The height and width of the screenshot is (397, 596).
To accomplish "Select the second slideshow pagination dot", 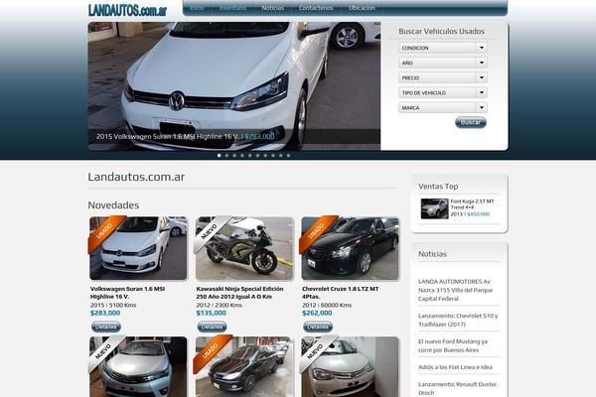I will (226, 156).
